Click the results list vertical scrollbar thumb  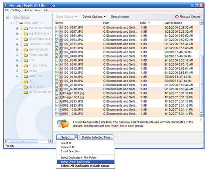point(201,84)
